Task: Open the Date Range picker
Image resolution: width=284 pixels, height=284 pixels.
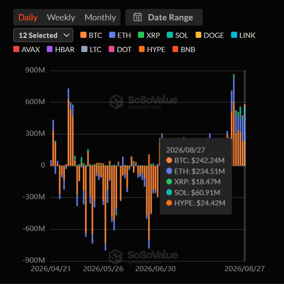Action: pyautogui.click(x=164, y=17)
